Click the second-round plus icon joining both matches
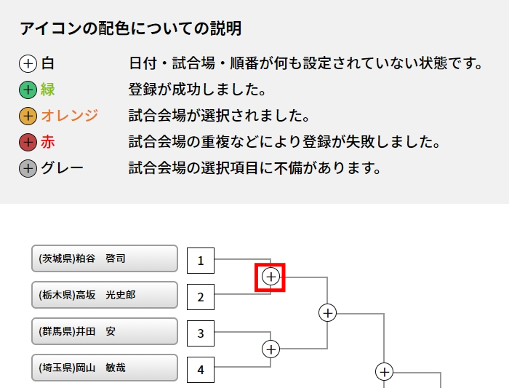This screenshot has height=388, width=509. (328, 313)
